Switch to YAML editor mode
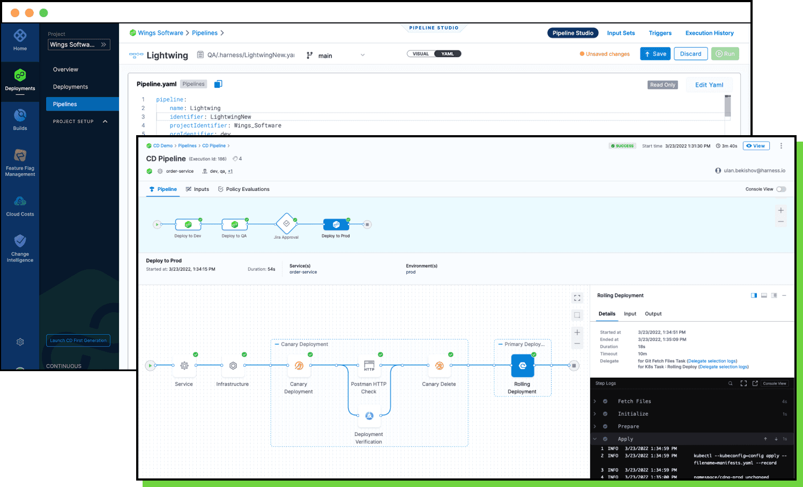803x487 pixels. point(448,54)
